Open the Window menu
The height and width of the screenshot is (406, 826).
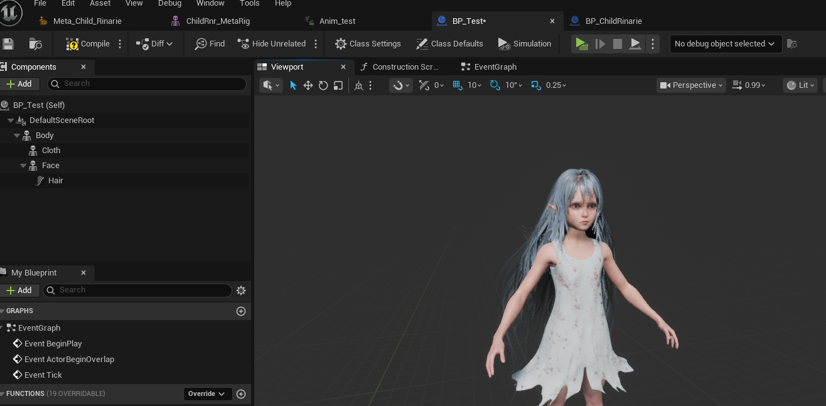[210, 4]
